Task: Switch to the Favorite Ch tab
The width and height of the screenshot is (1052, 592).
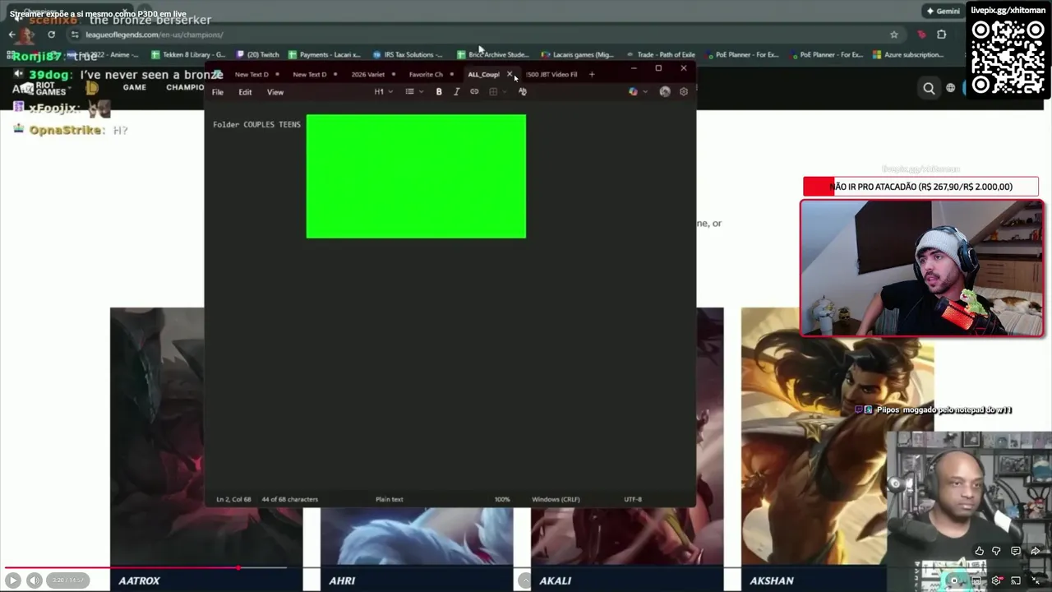Action: click(426, 74)
